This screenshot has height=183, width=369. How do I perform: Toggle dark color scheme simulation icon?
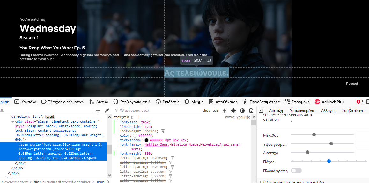tap(242, 111)
